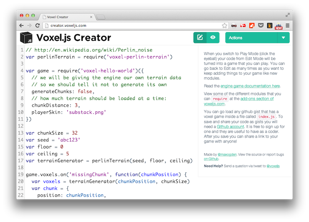Open the Github account link

[x=230, y=127]
